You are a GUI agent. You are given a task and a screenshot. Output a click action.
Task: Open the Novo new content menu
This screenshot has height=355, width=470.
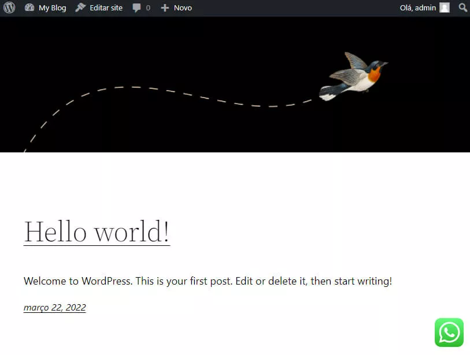183,8
